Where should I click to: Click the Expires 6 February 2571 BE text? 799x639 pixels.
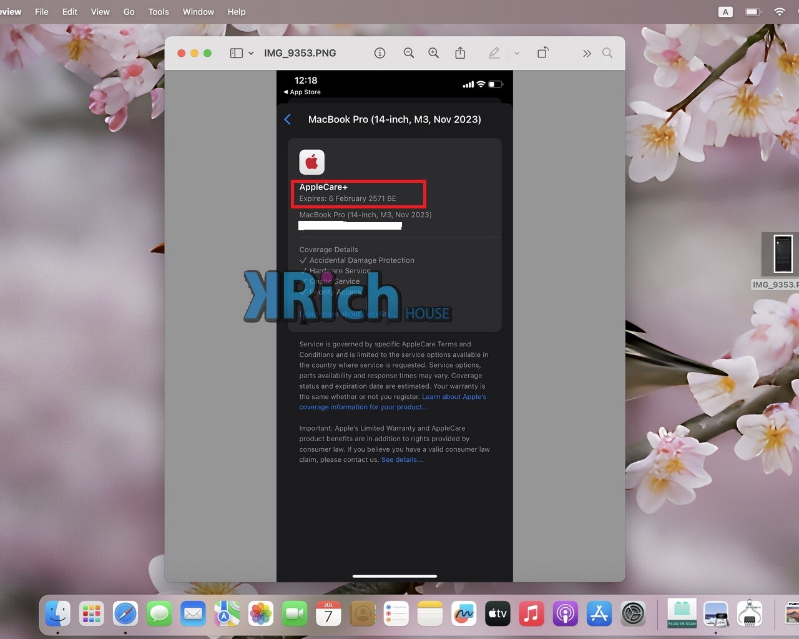pos(348,198)
